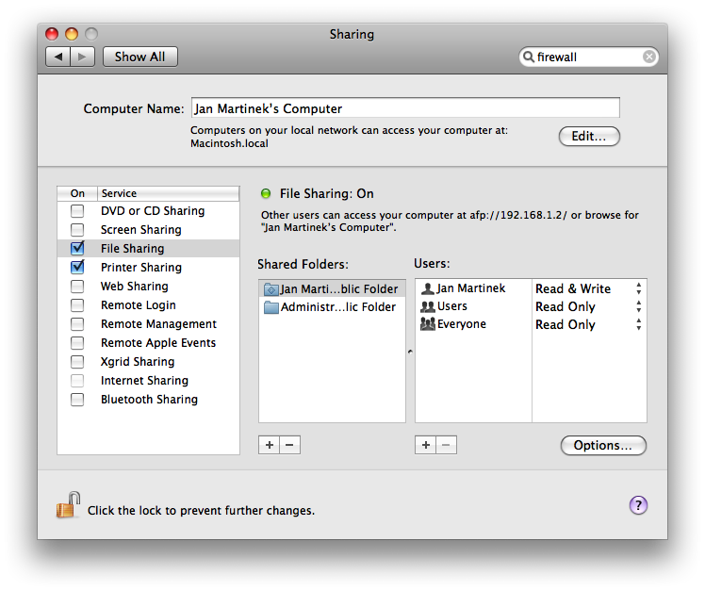Screen dimensions: 705x591
Task: Open Jan Martinek Read & Write permission popup
Action: (x=588, y=288)
